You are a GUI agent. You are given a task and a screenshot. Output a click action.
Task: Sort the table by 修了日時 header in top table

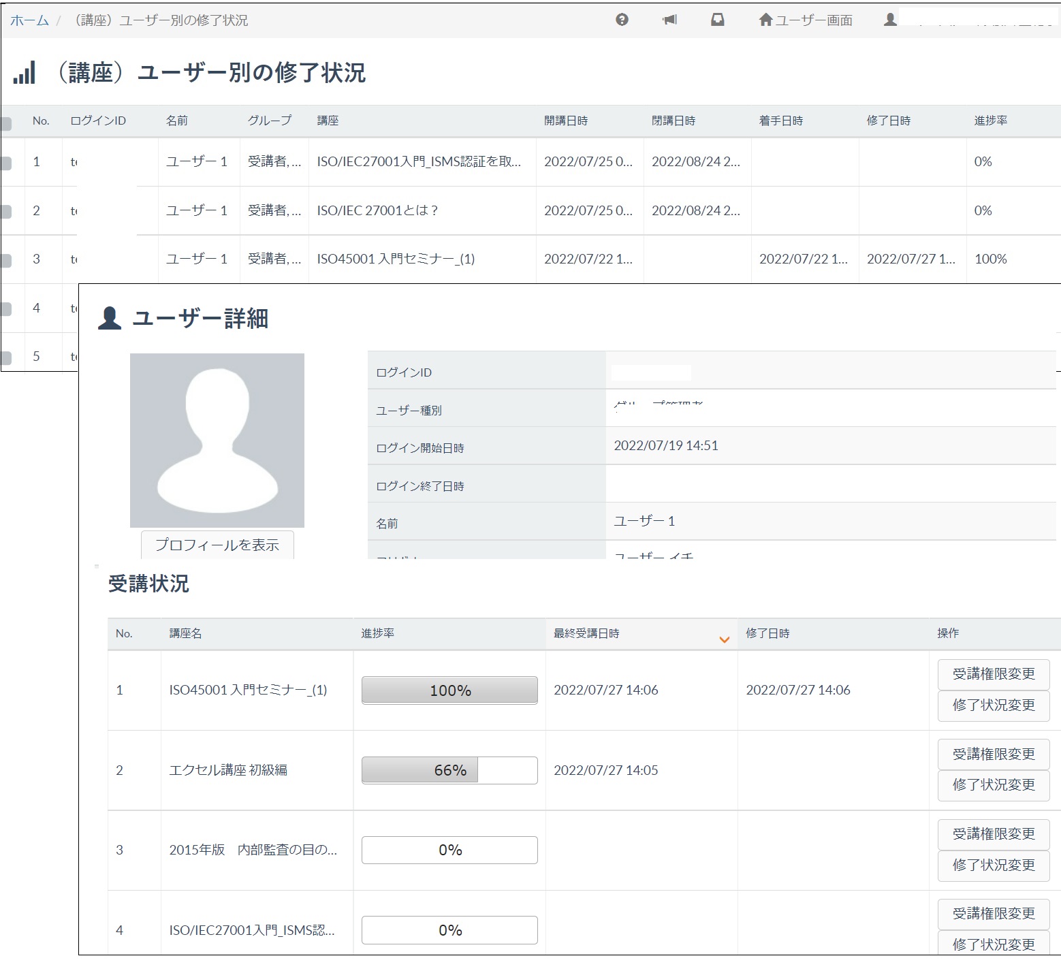[889, 121]
